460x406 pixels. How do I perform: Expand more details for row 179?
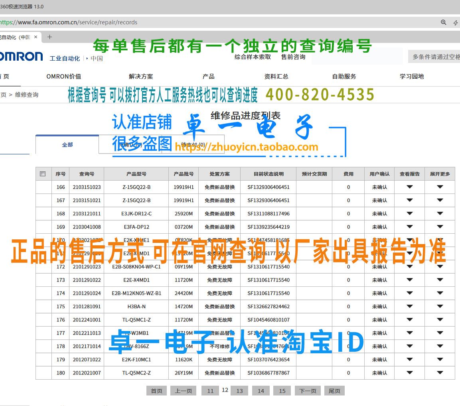440,359
